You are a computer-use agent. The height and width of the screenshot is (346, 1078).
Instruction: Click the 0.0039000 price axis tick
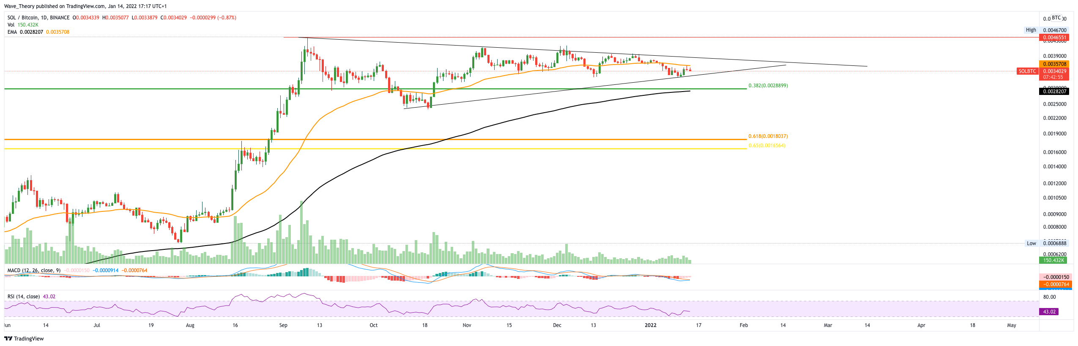[1054, 56]
